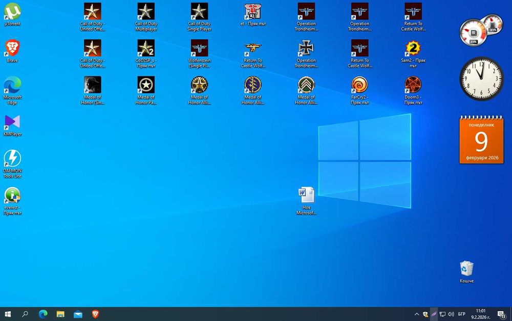Select the Brave browser desktop icon

12,51
